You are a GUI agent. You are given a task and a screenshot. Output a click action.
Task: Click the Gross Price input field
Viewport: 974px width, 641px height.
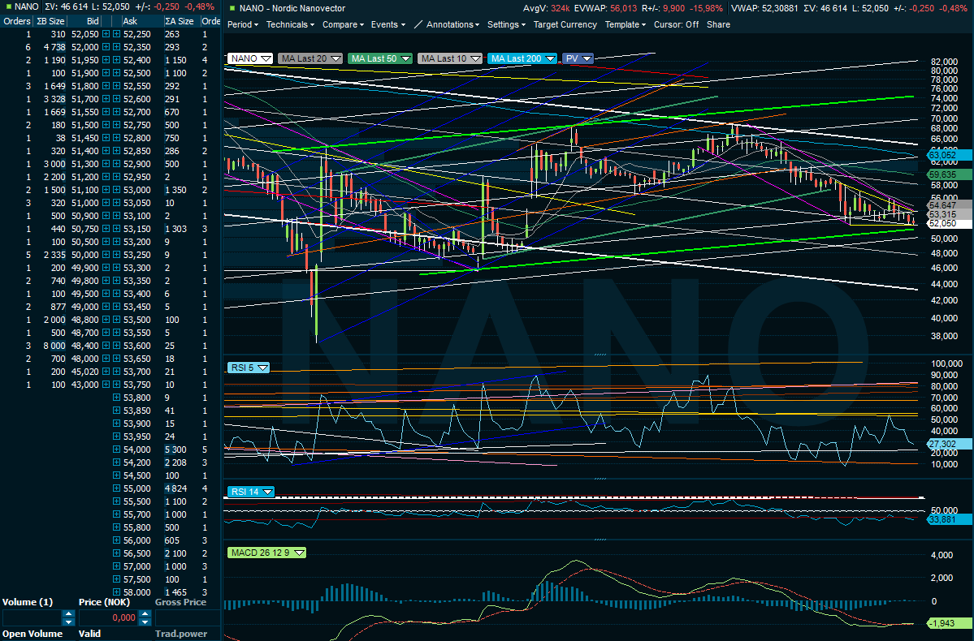tap(187, 618)
